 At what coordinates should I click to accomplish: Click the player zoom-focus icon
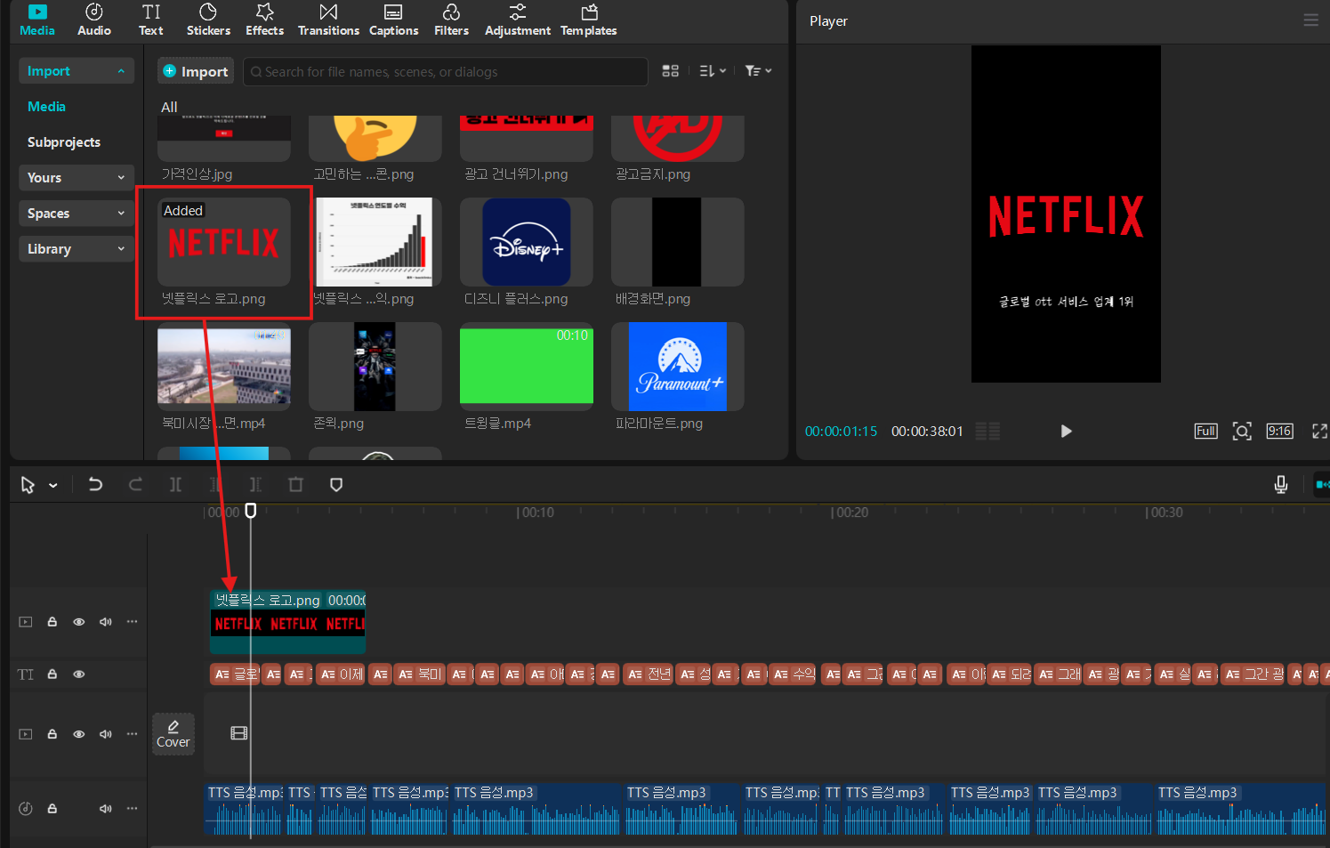(x=1242, y=432)
